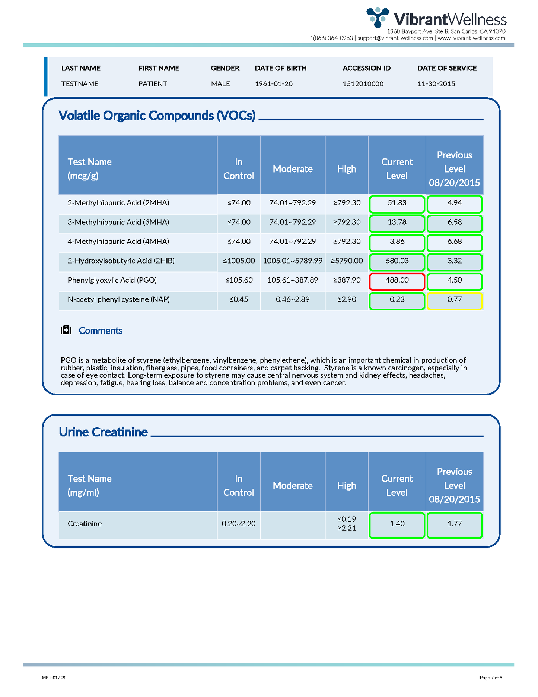This screenshot has width=538, height=697.
Task: Click date of birth value 1961-01-20
Action: tap(274, 84)
